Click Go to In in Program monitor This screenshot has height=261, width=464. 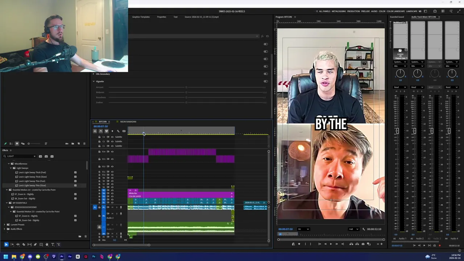(319, 244)
